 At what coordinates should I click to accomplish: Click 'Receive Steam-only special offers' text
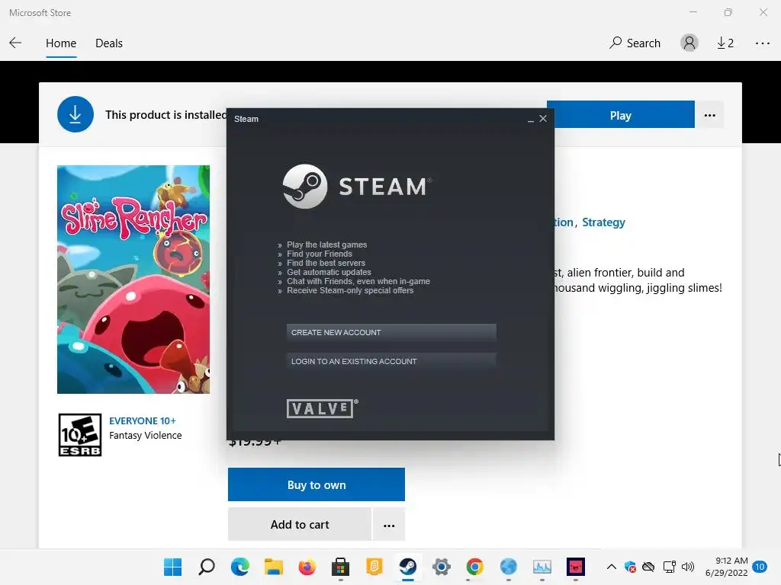tap(350, 290)
